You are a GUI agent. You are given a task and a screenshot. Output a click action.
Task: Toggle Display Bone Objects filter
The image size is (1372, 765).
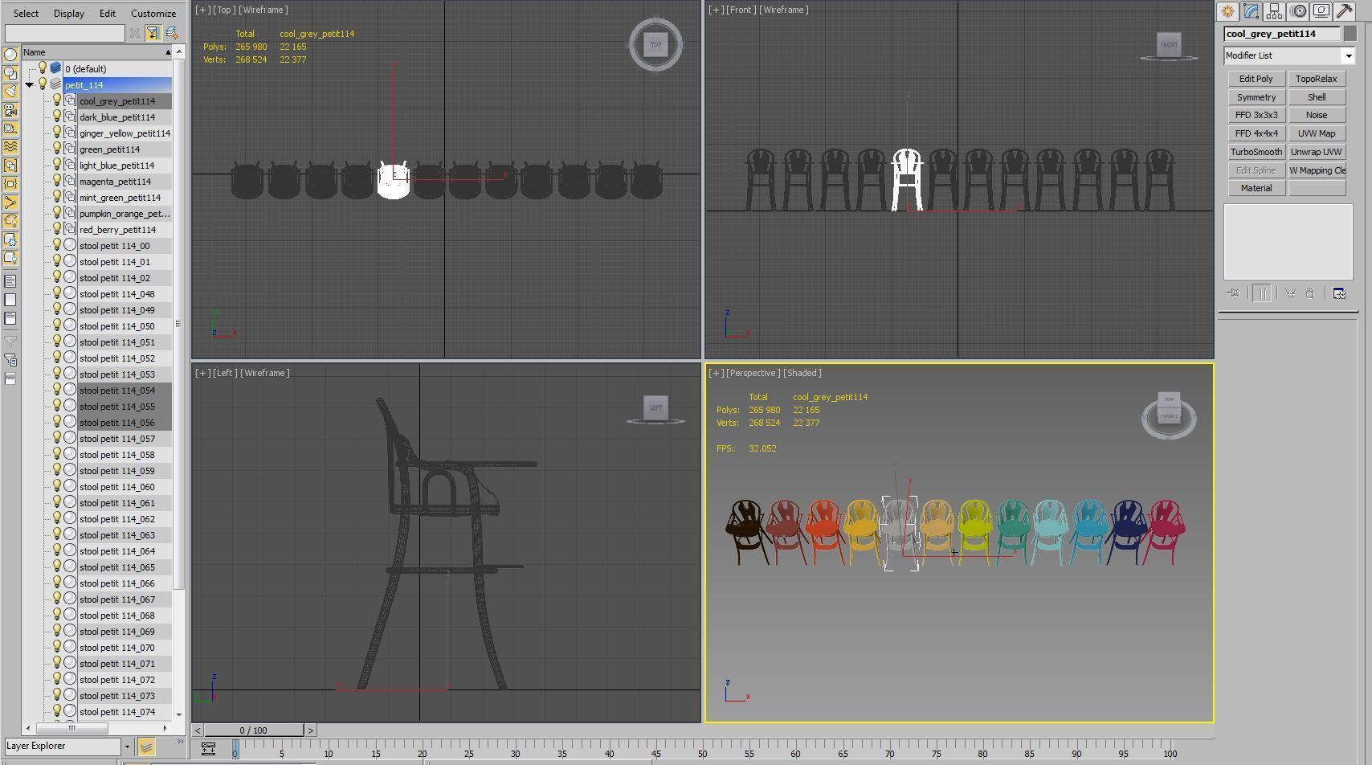[10, 202]
